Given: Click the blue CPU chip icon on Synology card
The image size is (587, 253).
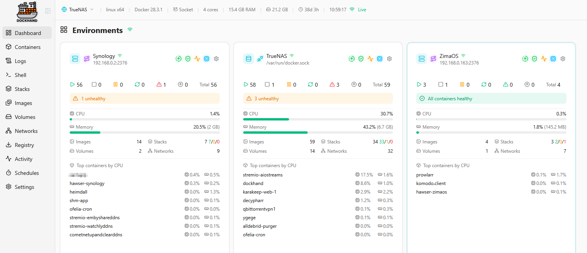Looking at the screenshot, I should point(207,59).
